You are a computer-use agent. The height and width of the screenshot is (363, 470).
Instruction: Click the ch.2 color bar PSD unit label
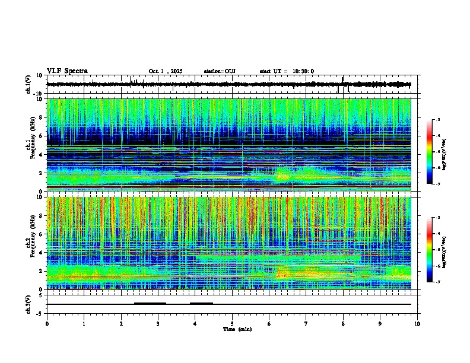tap(444, 252)
